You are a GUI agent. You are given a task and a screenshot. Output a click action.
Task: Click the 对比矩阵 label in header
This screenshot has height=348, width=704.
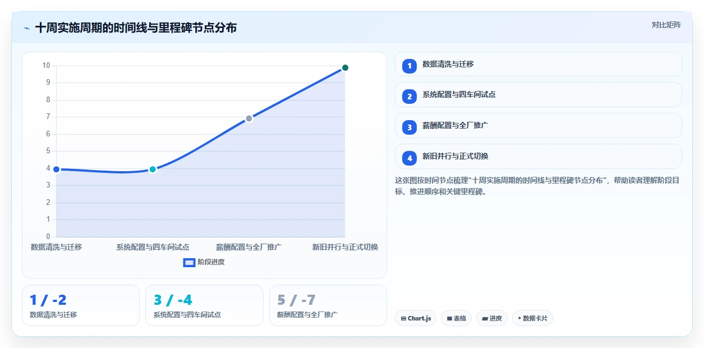point(666,25)
